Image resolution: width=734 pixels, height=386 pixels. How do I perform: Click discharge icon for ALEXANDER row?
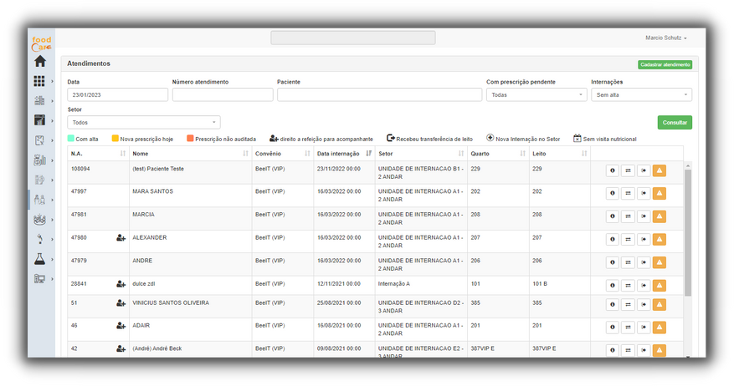tap(644, 240)
